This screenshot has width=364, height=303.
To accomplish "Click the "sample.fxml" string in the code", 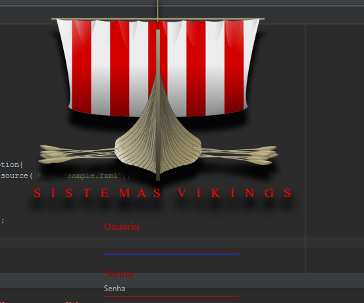I will tap(92, 175).
